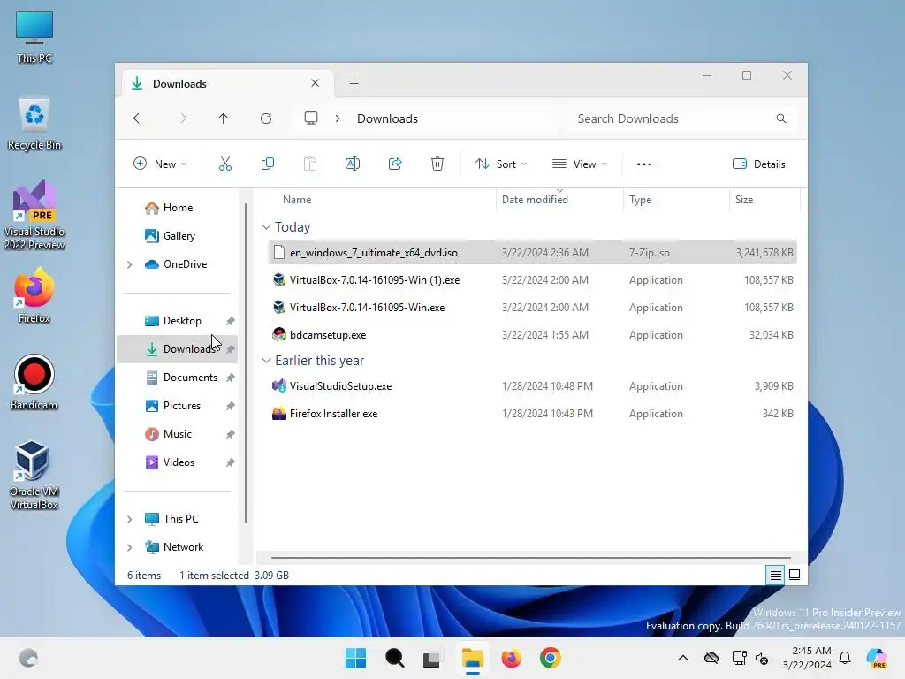
Task: Open the Sort dropdown menu
Action: [x=501, y=164]
